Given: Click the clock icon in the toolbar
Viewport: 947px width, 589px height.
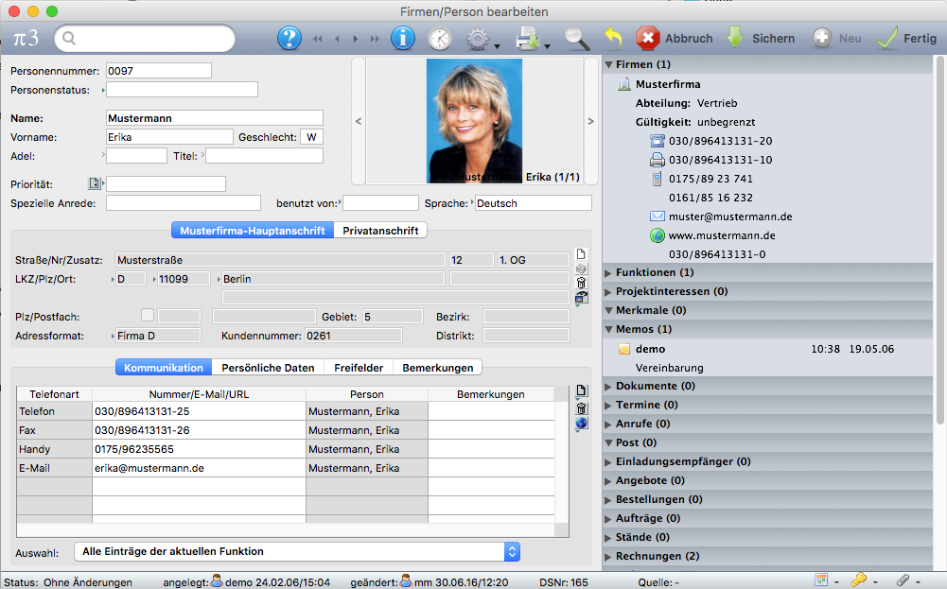Looking at the screenshot, I should (440, 39).
